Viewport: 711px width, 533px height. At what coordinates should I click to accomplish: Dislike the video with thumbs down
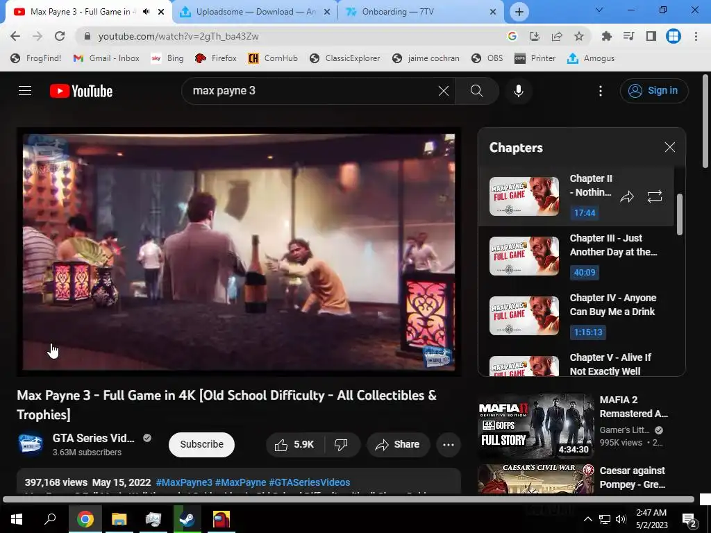(342, 445)
